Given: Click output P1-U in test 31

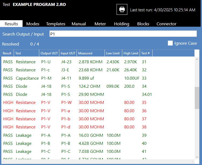Looking at the screenshot, I should pos(46,62).
